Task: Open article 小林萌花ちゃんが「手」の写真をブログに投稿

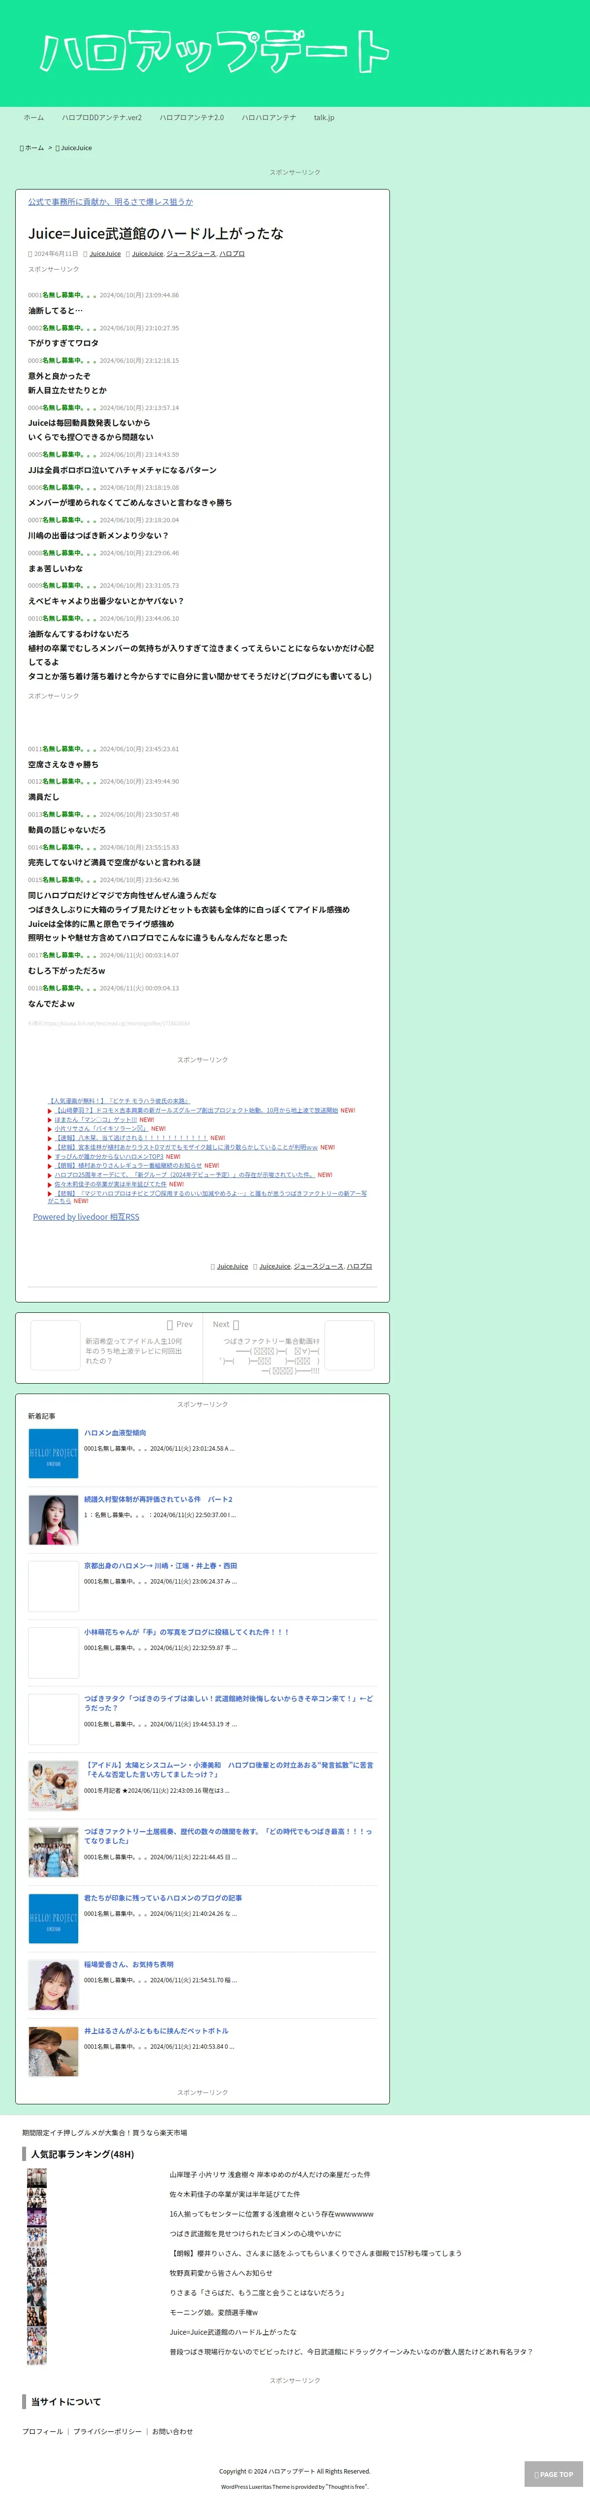Action: [x=186, y=1632]
